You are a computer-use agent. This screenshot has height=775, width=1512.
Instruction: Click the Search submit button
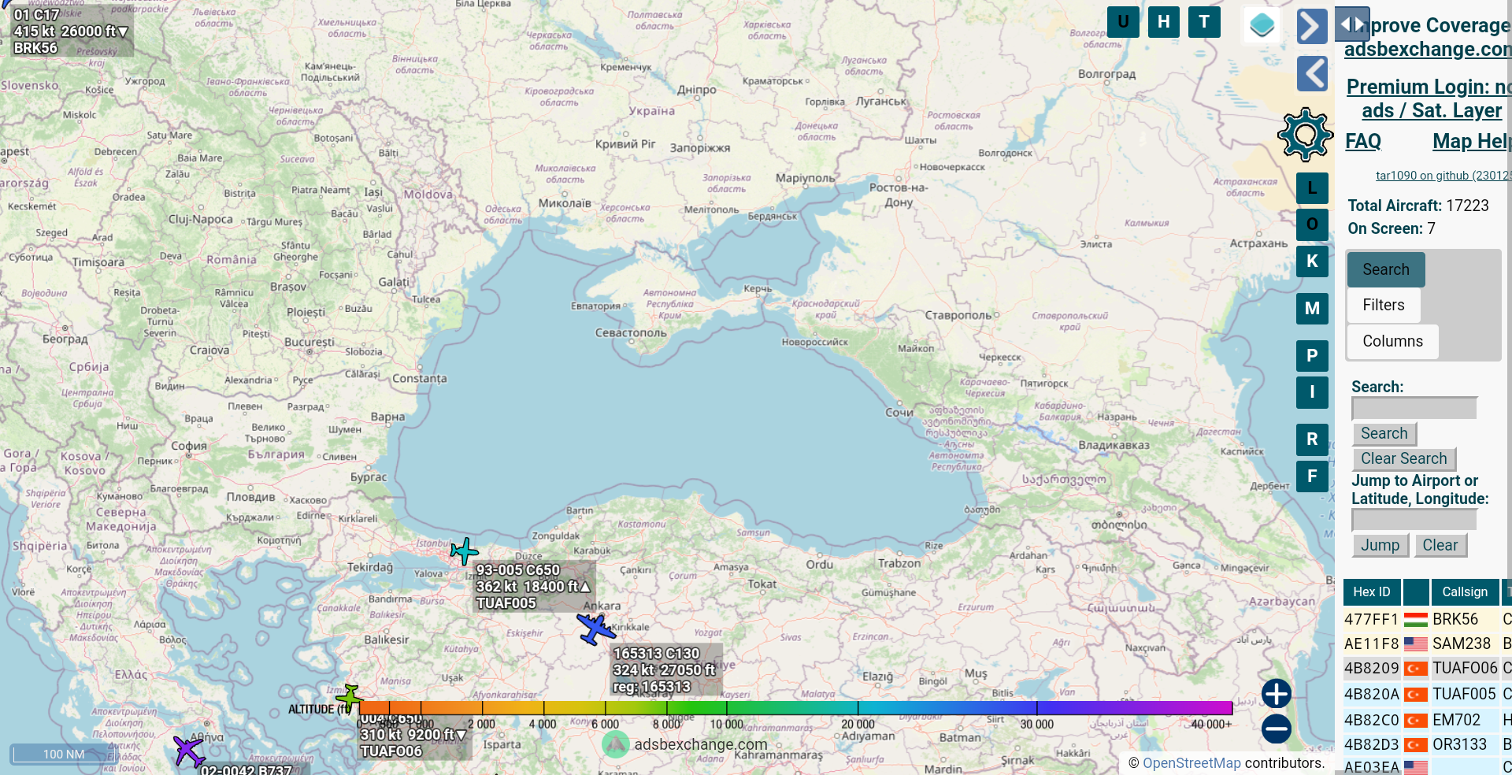[1384, 434]
